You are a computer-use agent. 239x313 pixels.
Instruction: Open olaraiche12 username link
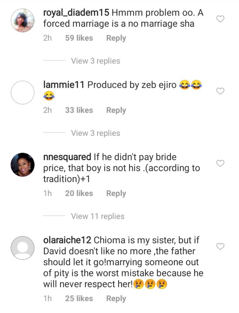(67, 240)
